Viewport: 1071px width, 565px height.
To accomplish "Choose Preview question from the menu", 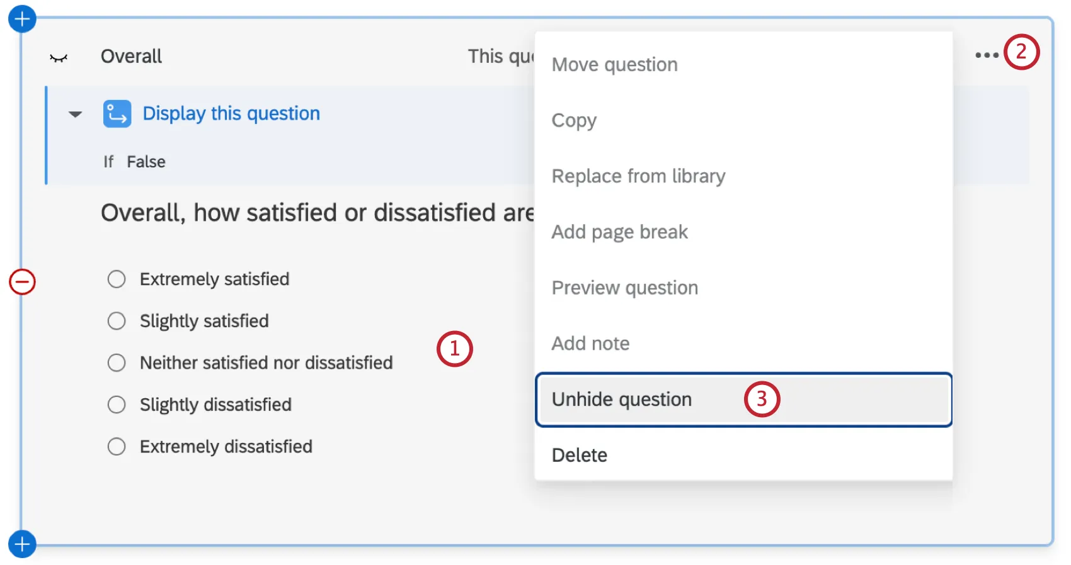I will pyautogui.click(x=743, y=288).
